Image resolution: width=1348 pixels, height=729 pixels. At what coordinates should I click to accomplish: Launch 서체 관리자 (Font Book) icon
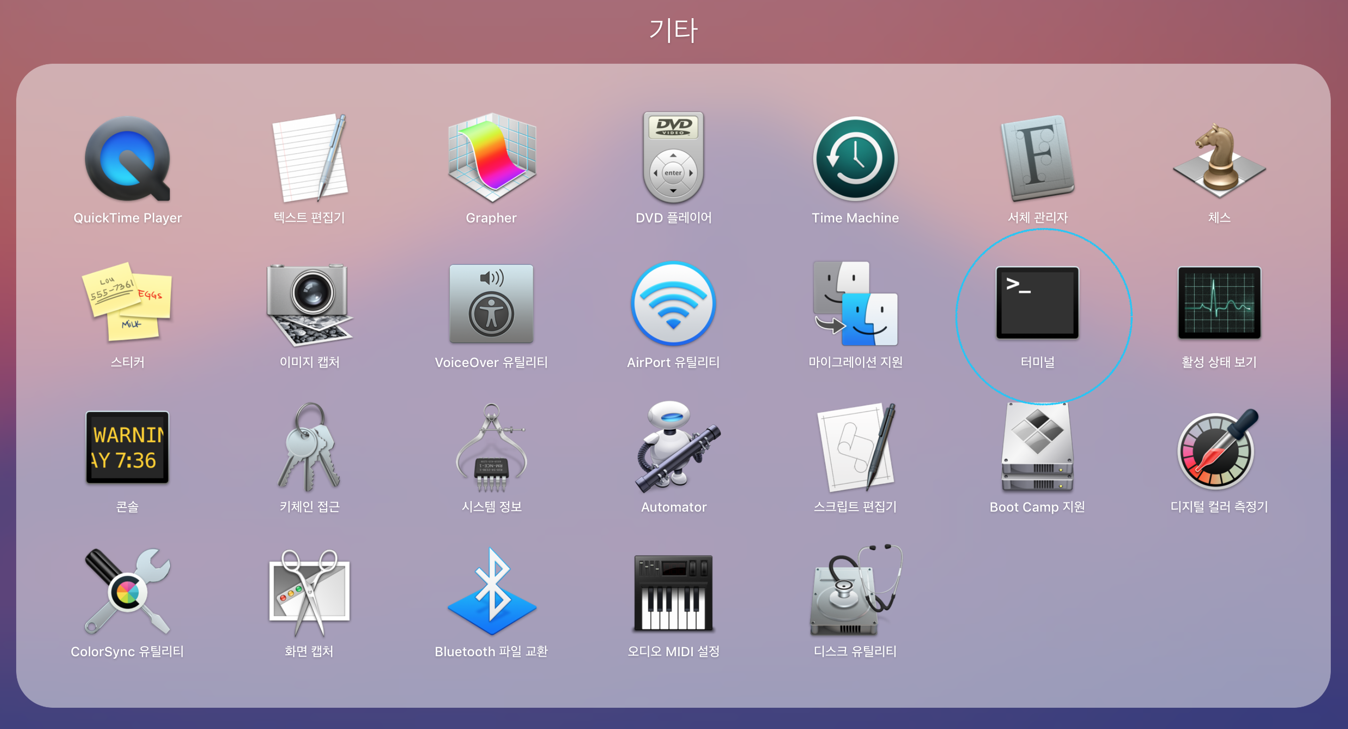[1037, 158]
